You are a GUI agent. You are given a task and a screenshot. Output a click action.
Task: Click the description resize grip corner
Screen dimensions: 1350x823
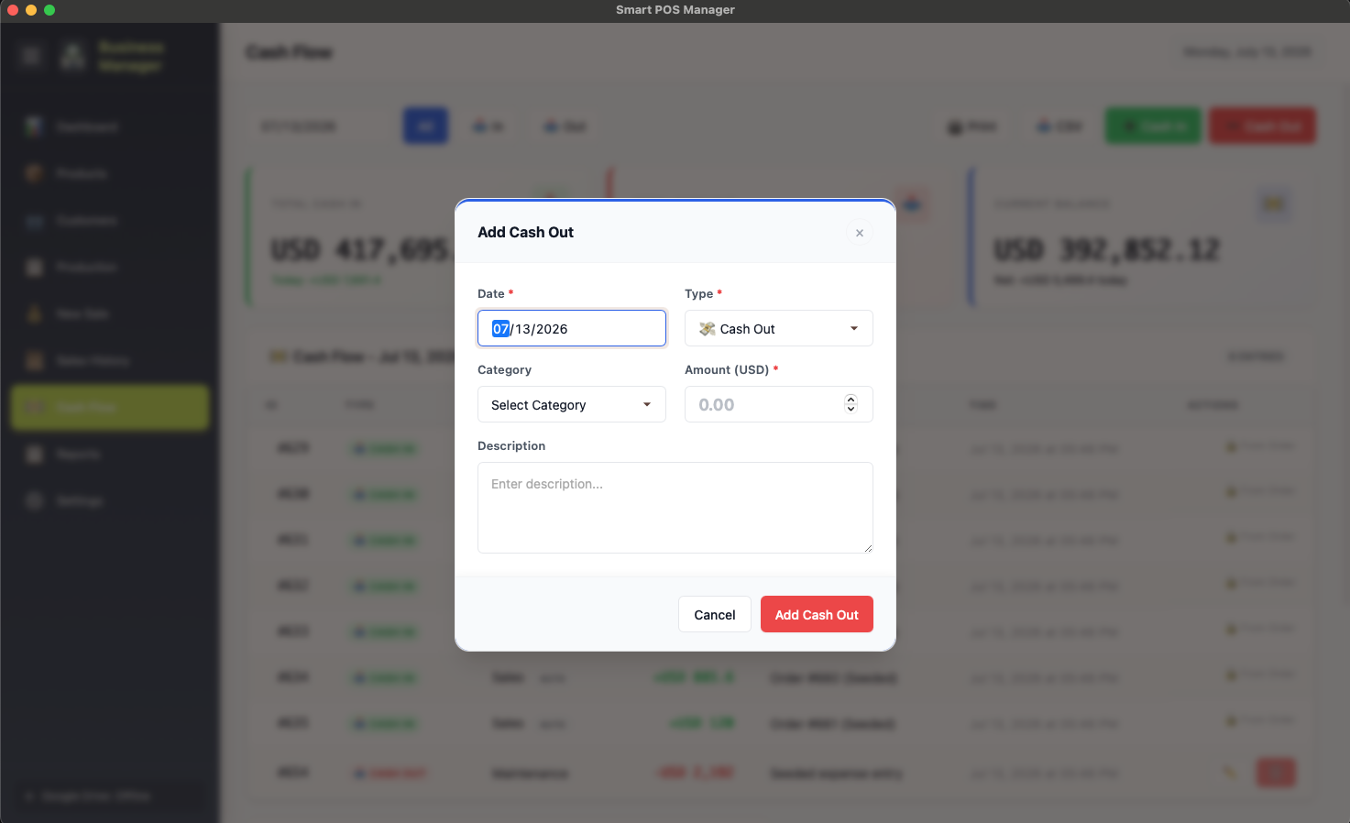(x=868, y=548)
